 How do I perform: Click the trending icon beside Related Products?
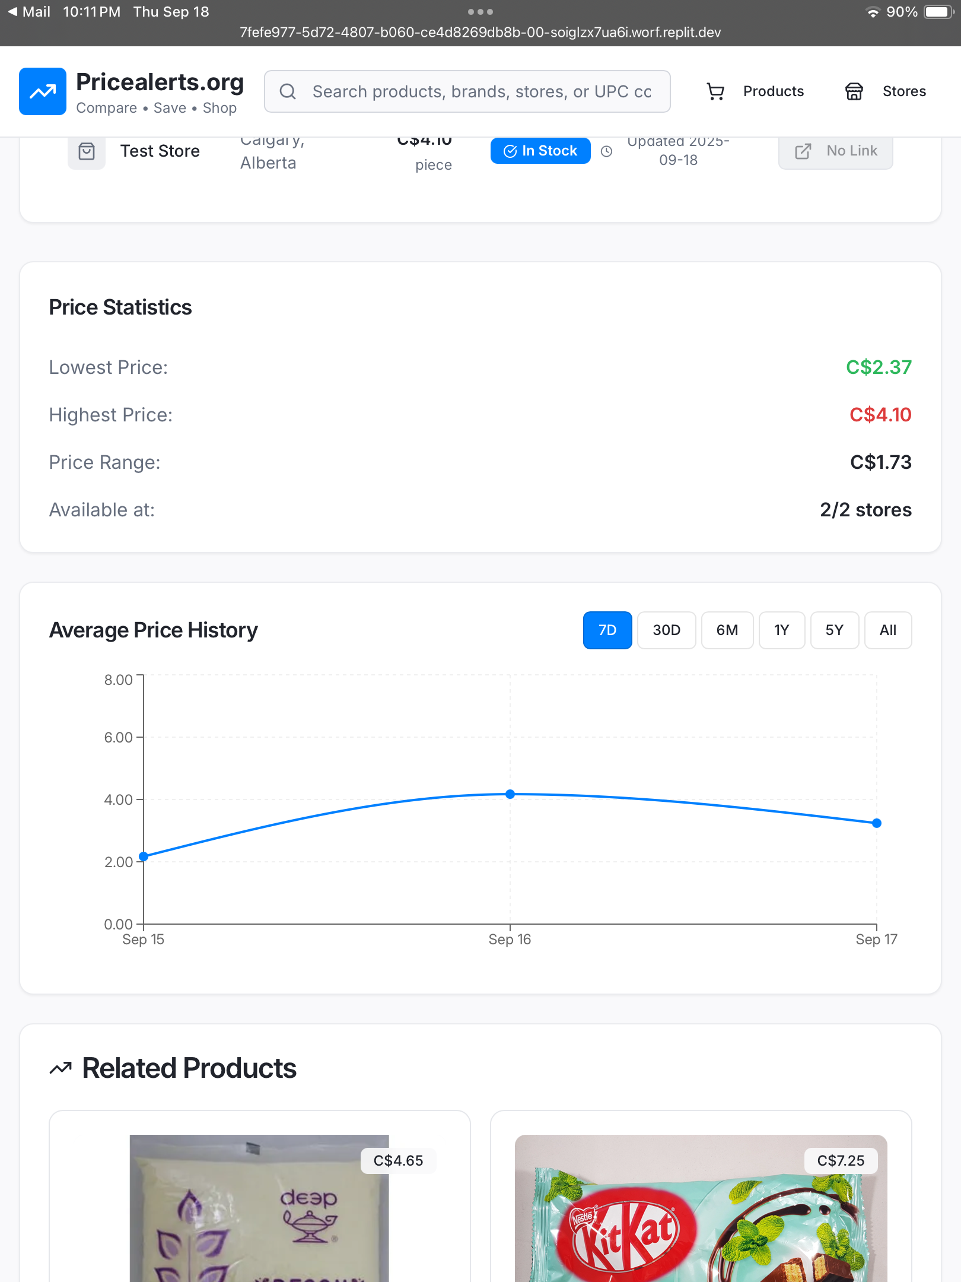(x=61, y=1068)
